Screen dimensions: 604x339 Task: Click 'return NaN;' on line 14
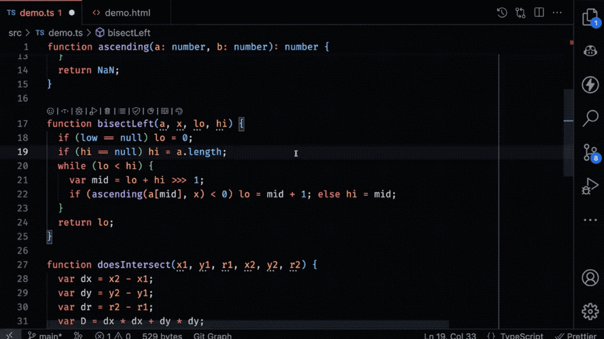click(x=88, y=71)
